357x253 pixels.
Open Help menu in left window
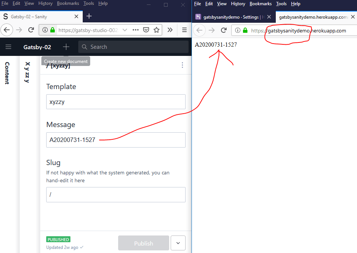103,3
